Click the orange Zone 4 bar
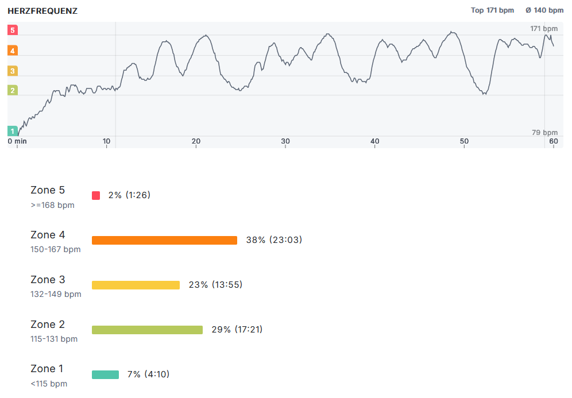 (164, 240)
